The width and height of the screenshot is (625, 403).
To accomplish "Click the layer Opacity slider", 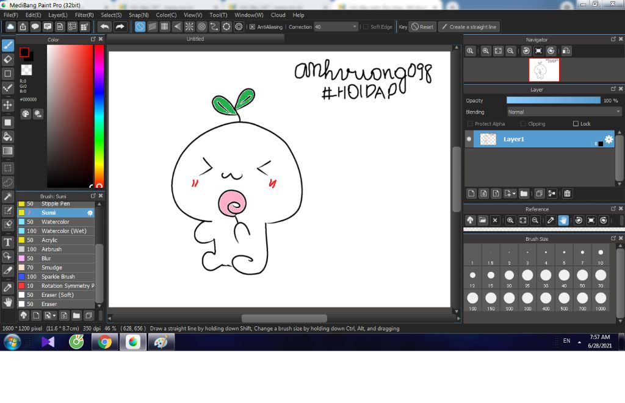I will pos(553,101).
